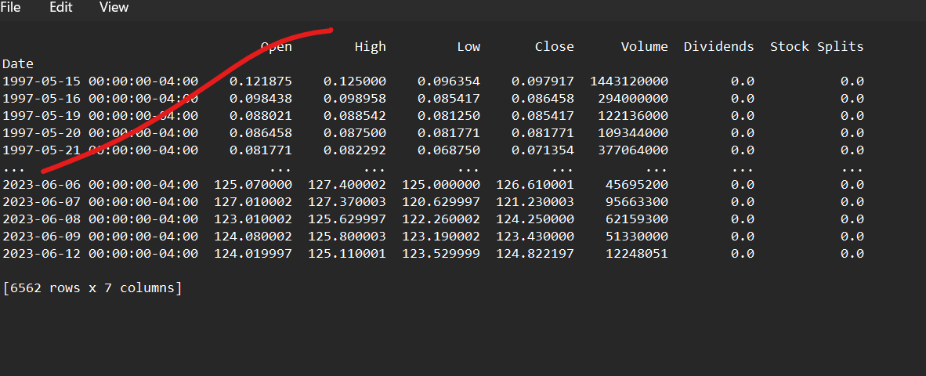This screenshot has width=926, height=376.
Task: Click the volume value 12248051
Action: [x=636, y=253]
